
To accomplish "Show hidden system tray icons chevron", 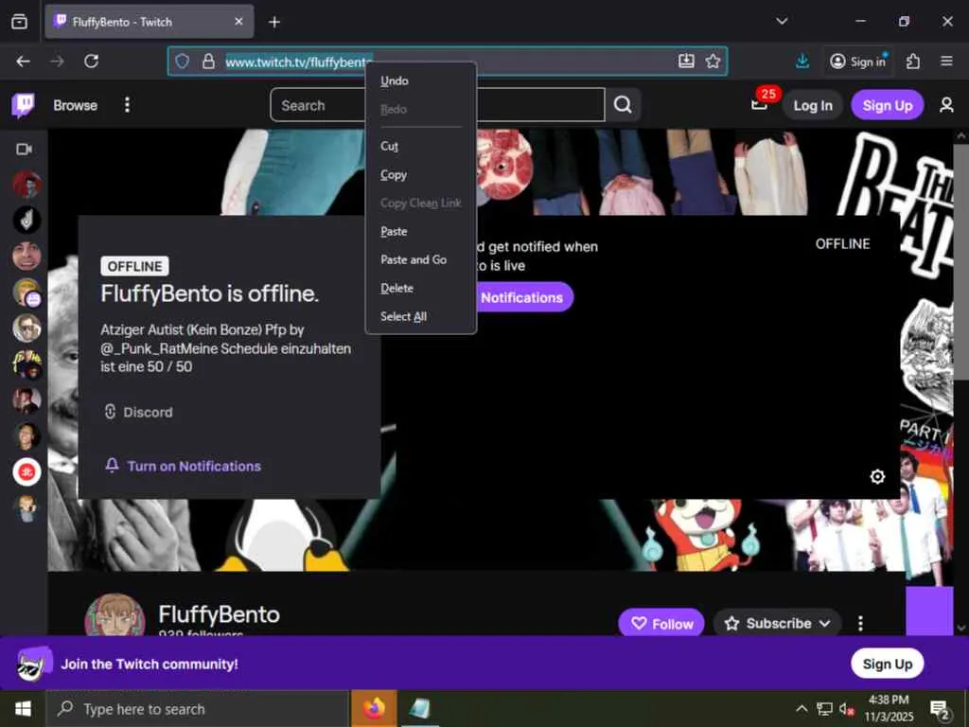I will pyautogui.click(x=801, y=708).
